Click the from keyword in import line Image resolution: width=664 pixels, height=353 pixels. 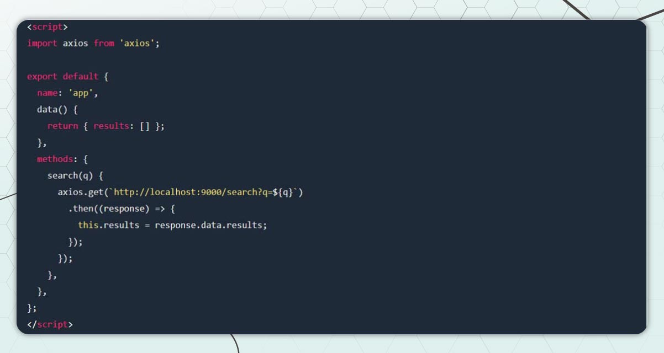[x=104, y=43]
